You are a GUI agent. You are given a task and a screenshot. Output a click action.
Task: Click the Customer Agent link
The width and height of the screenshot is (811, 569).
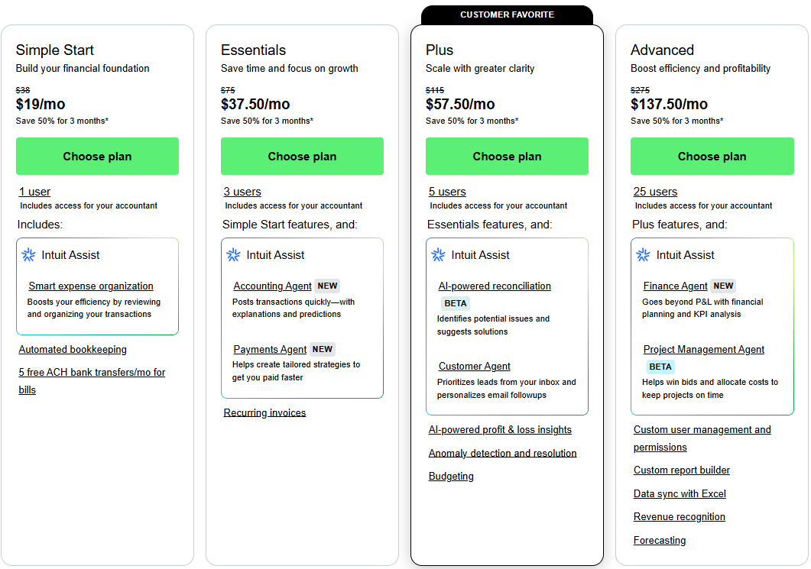coord(474,367)
